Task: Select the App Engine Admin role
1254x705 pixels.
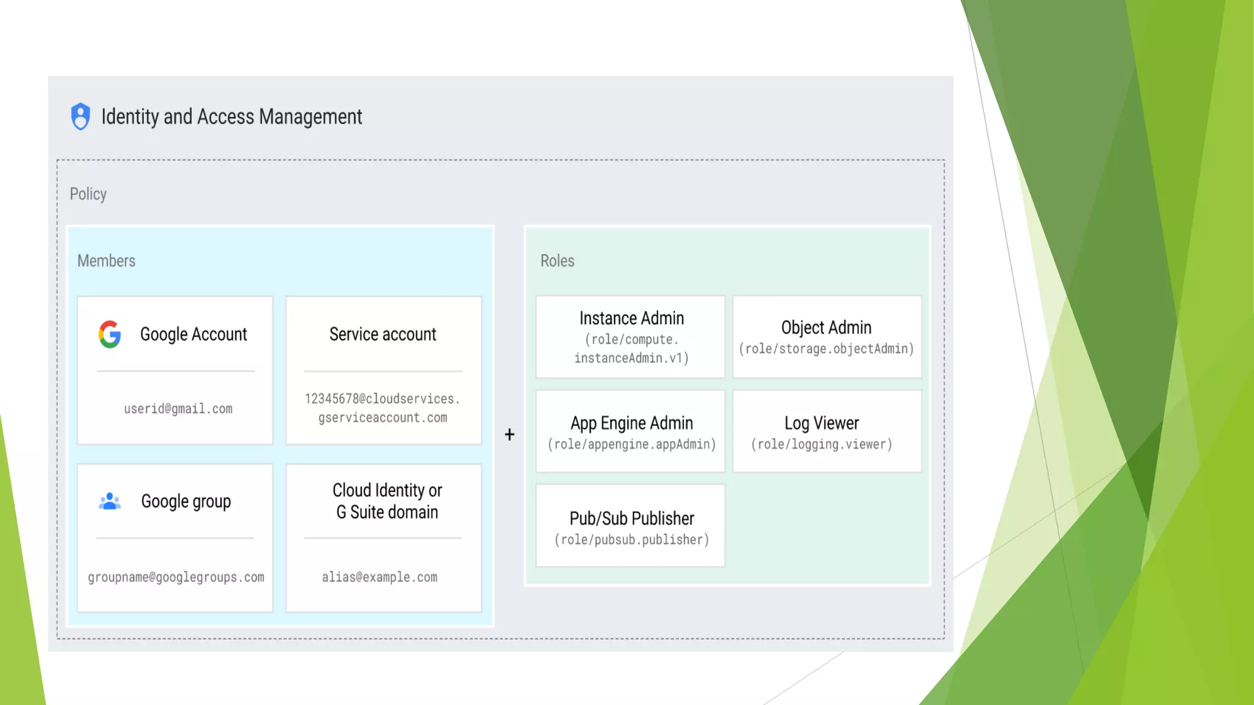Action: (x=631, y=431)
